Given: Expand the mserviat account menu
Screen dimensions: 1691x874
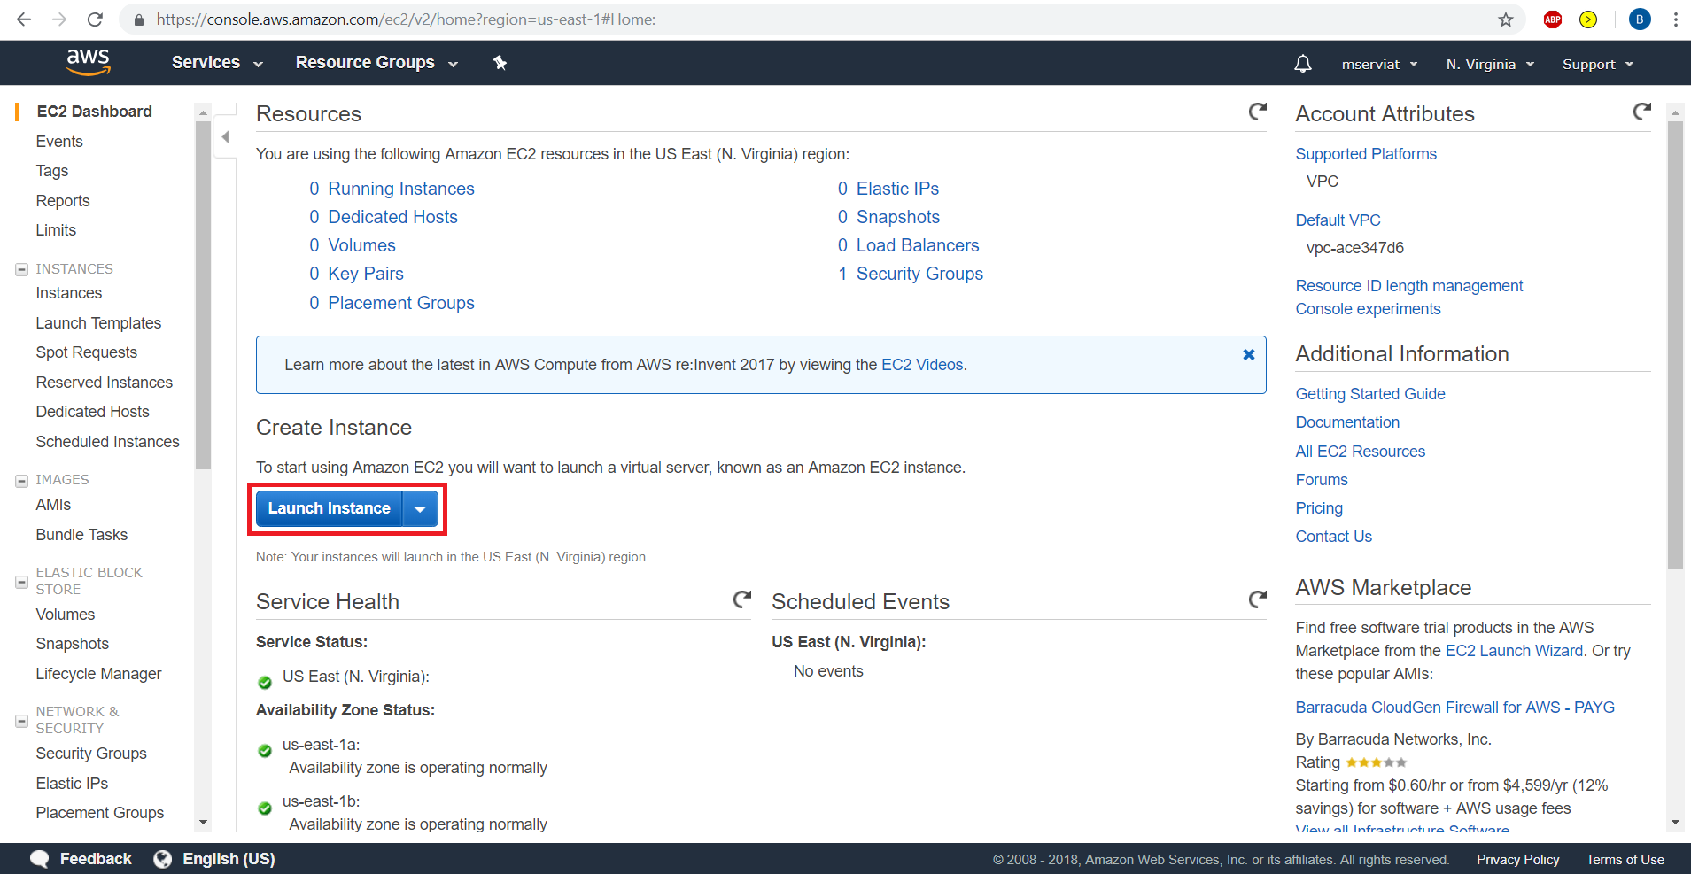Looking at the screenshot, I should click(x=1379, y=65).
